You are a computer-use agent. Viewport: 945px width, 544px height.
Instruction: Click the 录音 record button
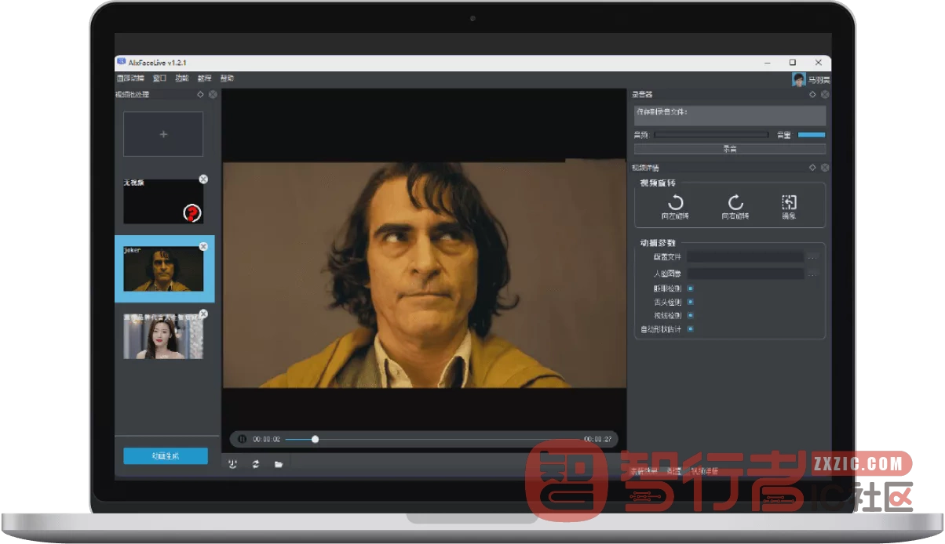tap(730, 148)
